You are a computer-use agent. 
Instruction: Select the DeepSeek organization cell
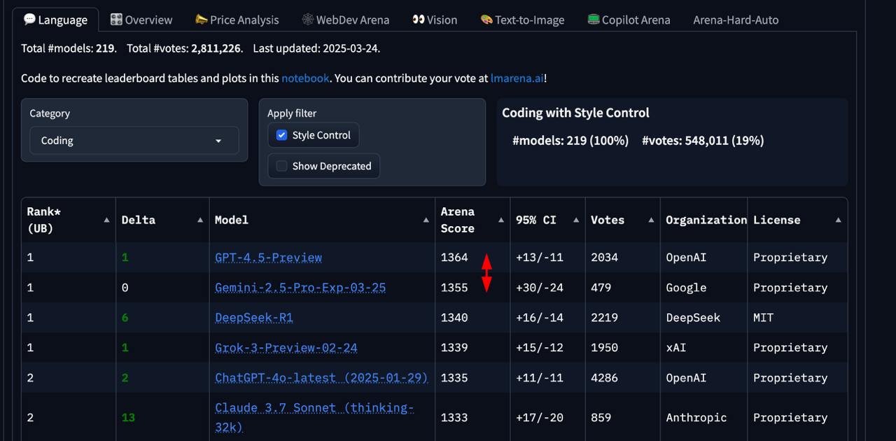tap(704, 318)
